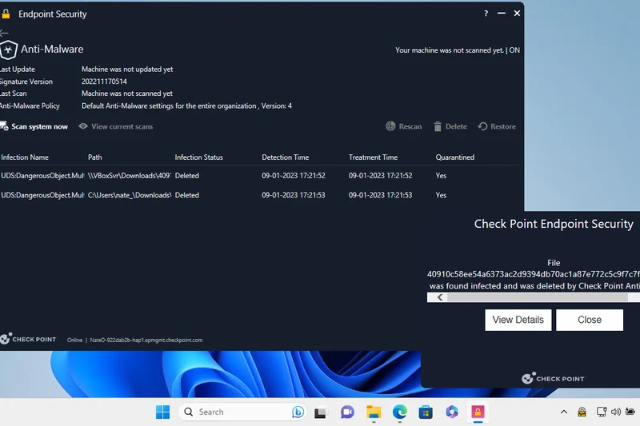Click the View current scans eye icon
This screenshot has height=426, width=640.
click(83, 126)
